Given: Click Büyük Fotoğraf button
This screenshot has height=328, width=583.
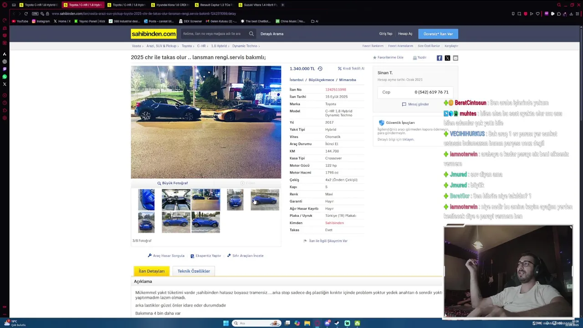Looking at the screenshot, I should [173, 183].
